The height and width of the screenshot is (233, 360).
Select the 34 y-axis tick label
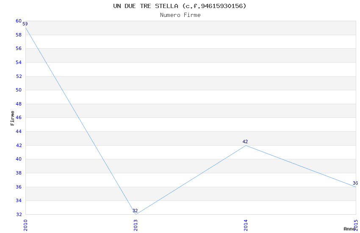click(x=19, y=201)
